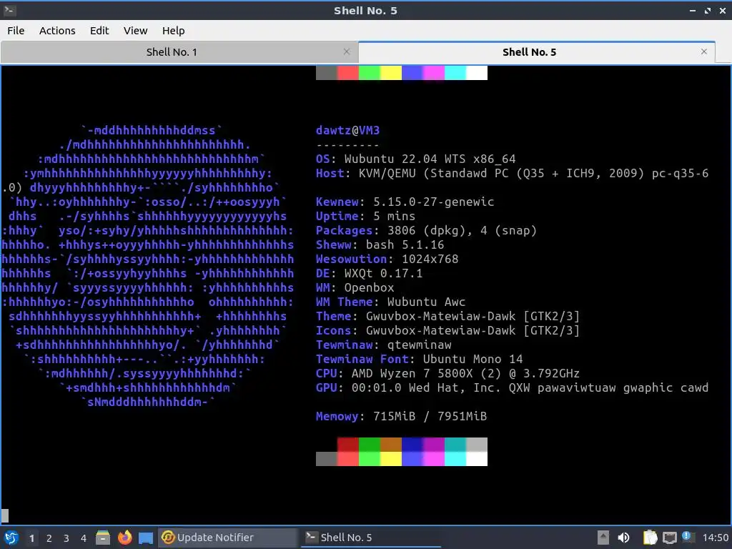The image size is (732, 549).
Task: Click the dark blue swatch in bottom palette
Action: click(412, 445)
